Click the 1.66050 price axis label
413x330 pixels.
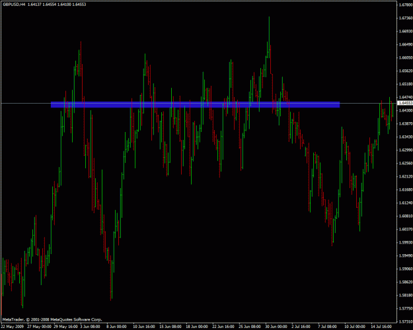coord(406,57)
